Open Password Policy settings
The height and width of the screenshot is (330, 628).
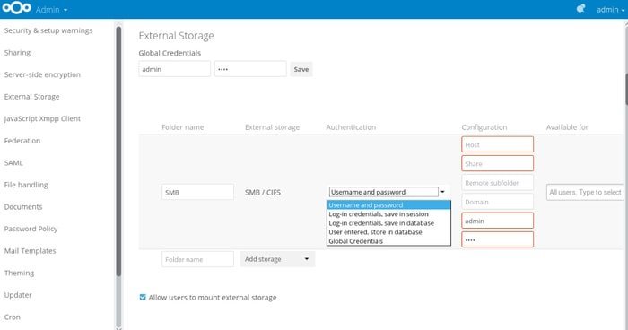pyautogui.click(x=31, y=229)
